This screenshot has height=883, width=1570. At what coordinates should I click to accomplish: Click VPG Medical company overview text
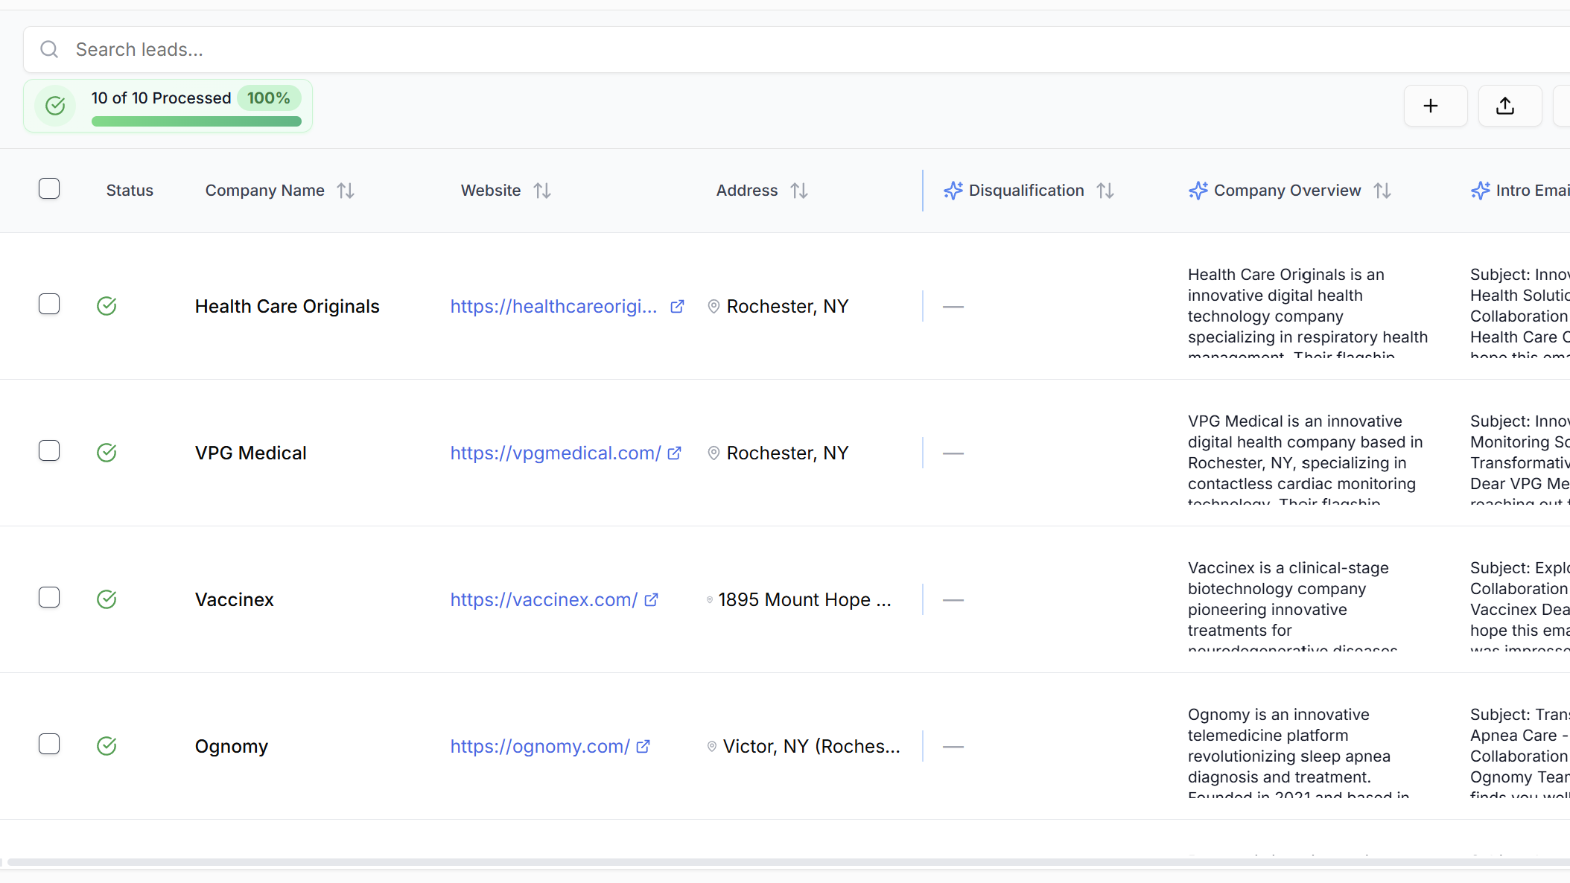(x=1306, y=458)
